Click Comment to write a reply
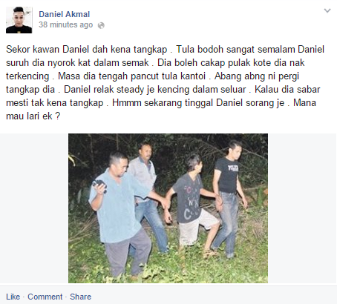 [45, 297]
